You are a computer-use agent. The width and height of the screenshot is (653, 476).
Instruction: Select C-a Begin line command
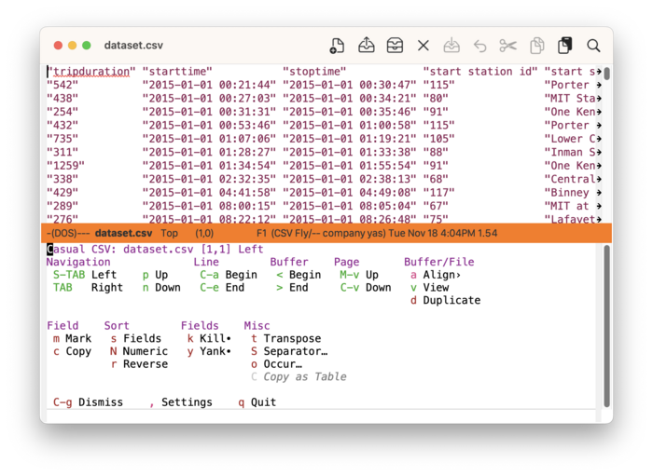pyautogui.click(x=229, y=275)
